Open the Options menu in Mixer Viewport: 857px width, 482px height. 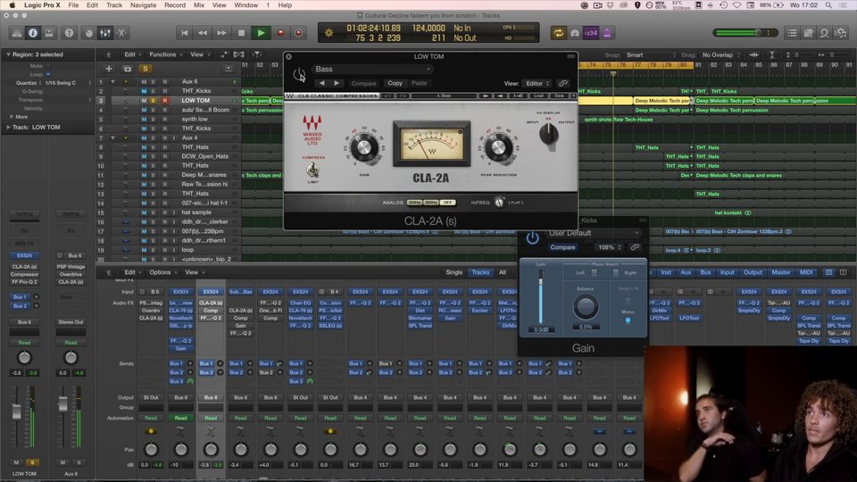162,272
